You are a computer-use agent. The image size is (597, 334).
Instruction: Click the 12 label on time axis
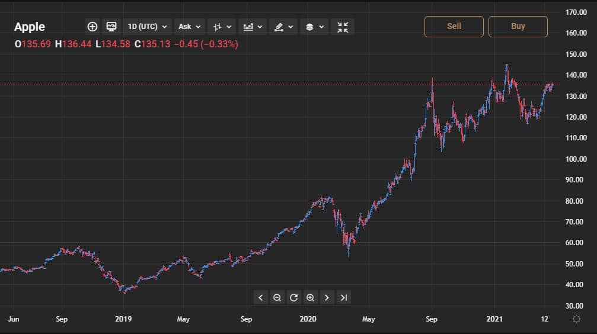pyautogui.click(x=544, y=319)
